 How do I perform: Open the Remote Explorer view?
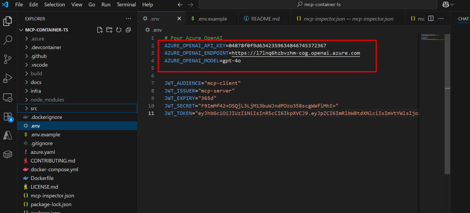pyautogui.click(x=7, y=97)
